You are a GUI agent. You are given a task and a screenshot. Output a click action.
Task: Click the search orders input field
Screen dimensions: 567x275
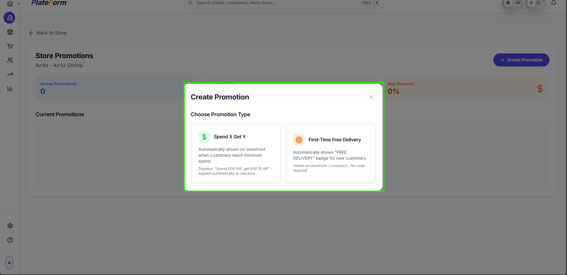(x=266, y=3)
